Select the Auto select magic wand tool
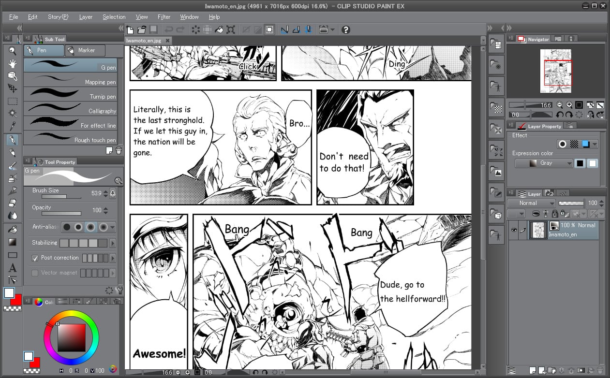 pyautogui.click(x=13, y=114)
